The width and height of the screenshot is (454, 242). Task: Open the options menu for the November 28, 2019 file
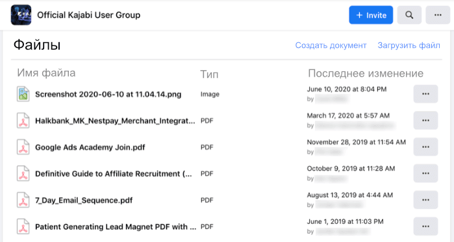[x=425, y=147]
